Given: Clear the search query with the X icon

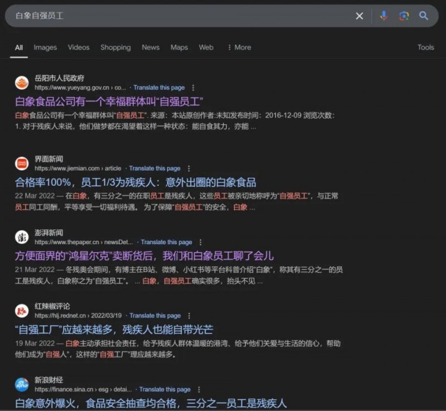Looking at the screenshot, I should pos(359,16).
